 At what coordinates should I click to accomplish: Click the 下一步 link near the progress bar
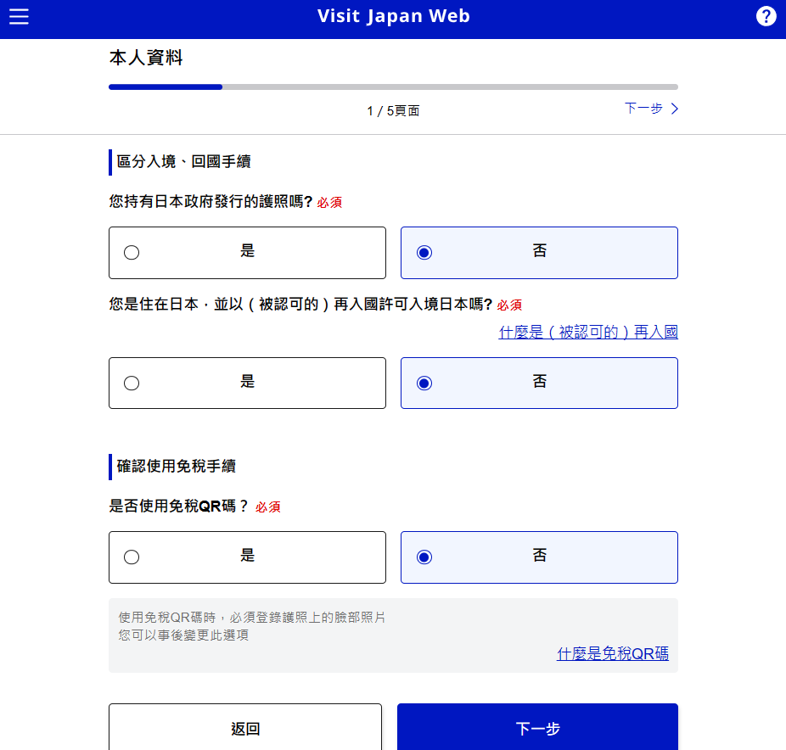651,109
